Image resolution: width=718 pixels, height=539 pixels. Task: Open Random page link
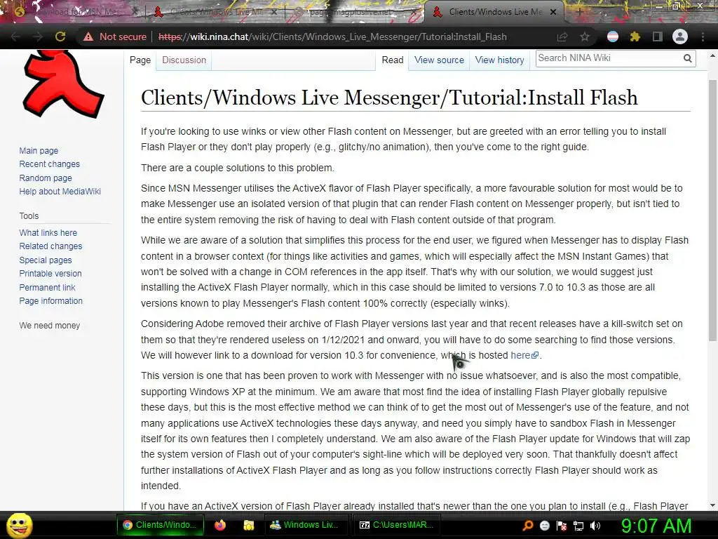coord(46,178)
